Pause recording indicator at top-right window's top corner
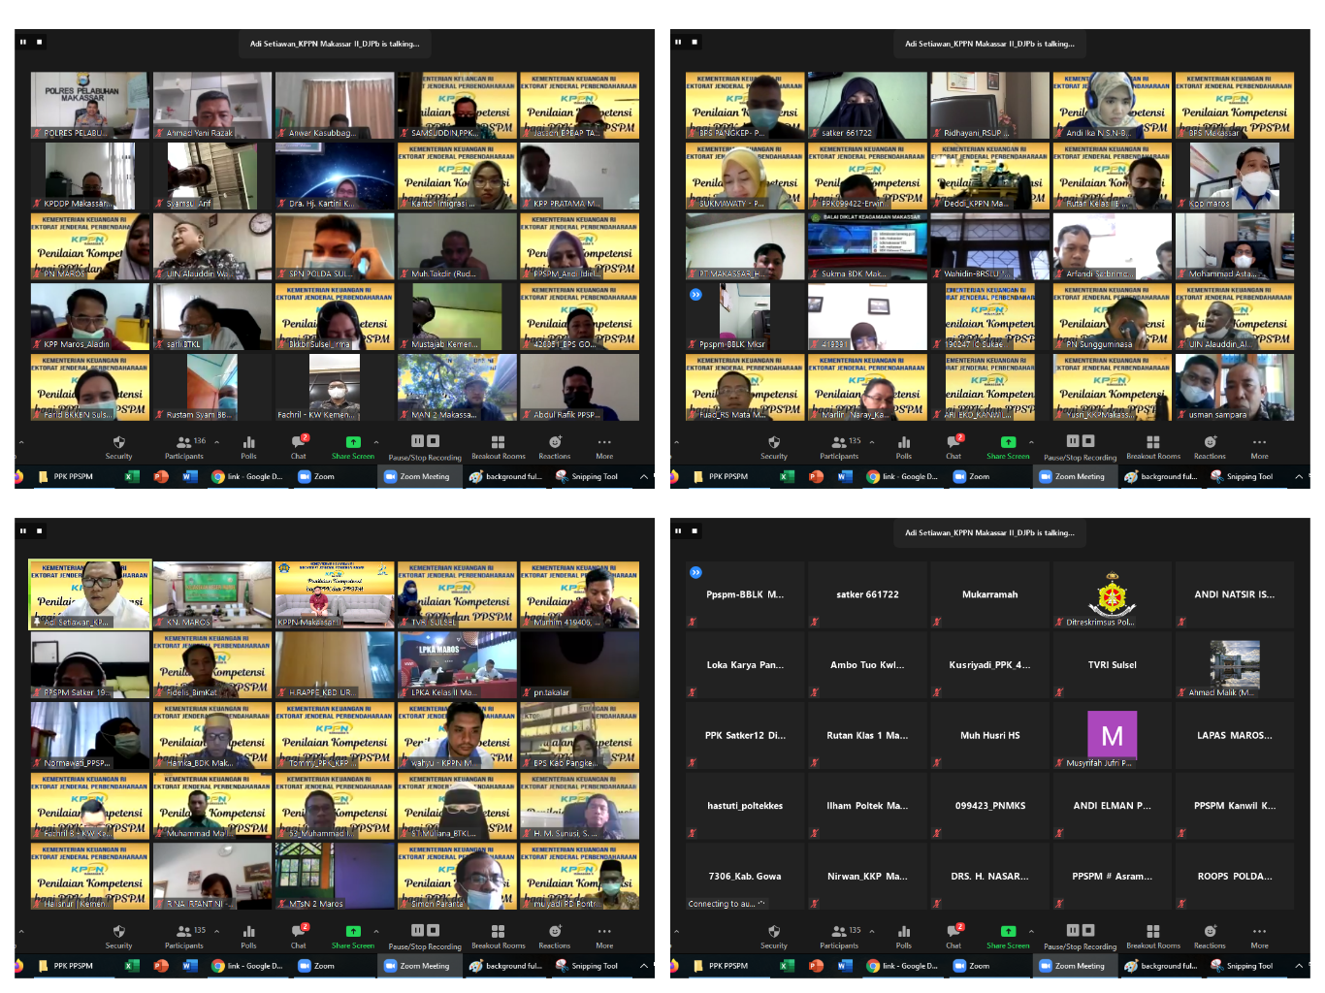The image size is (1325, 993). (x=678, y=42)
